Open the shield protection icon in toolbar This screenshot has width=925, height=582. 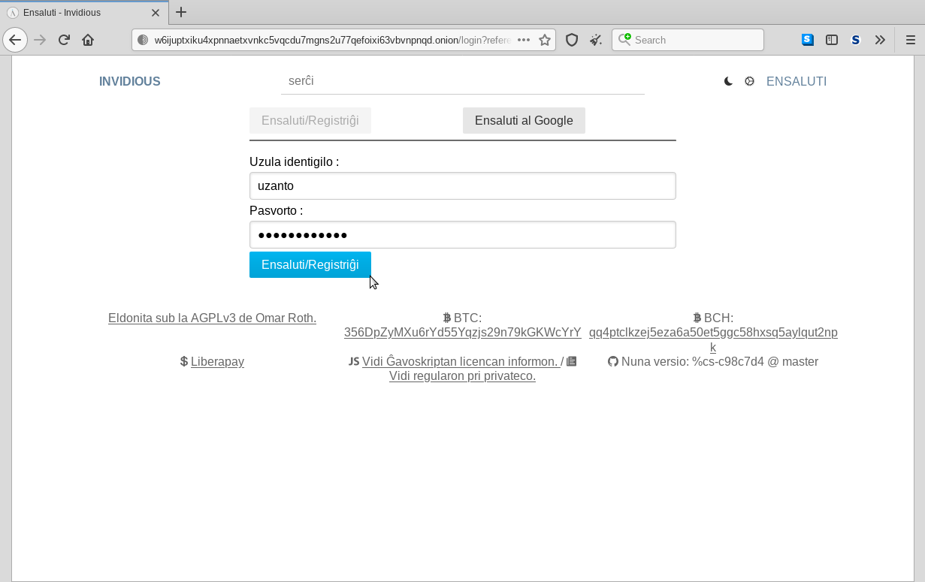(x=572, y=40)
